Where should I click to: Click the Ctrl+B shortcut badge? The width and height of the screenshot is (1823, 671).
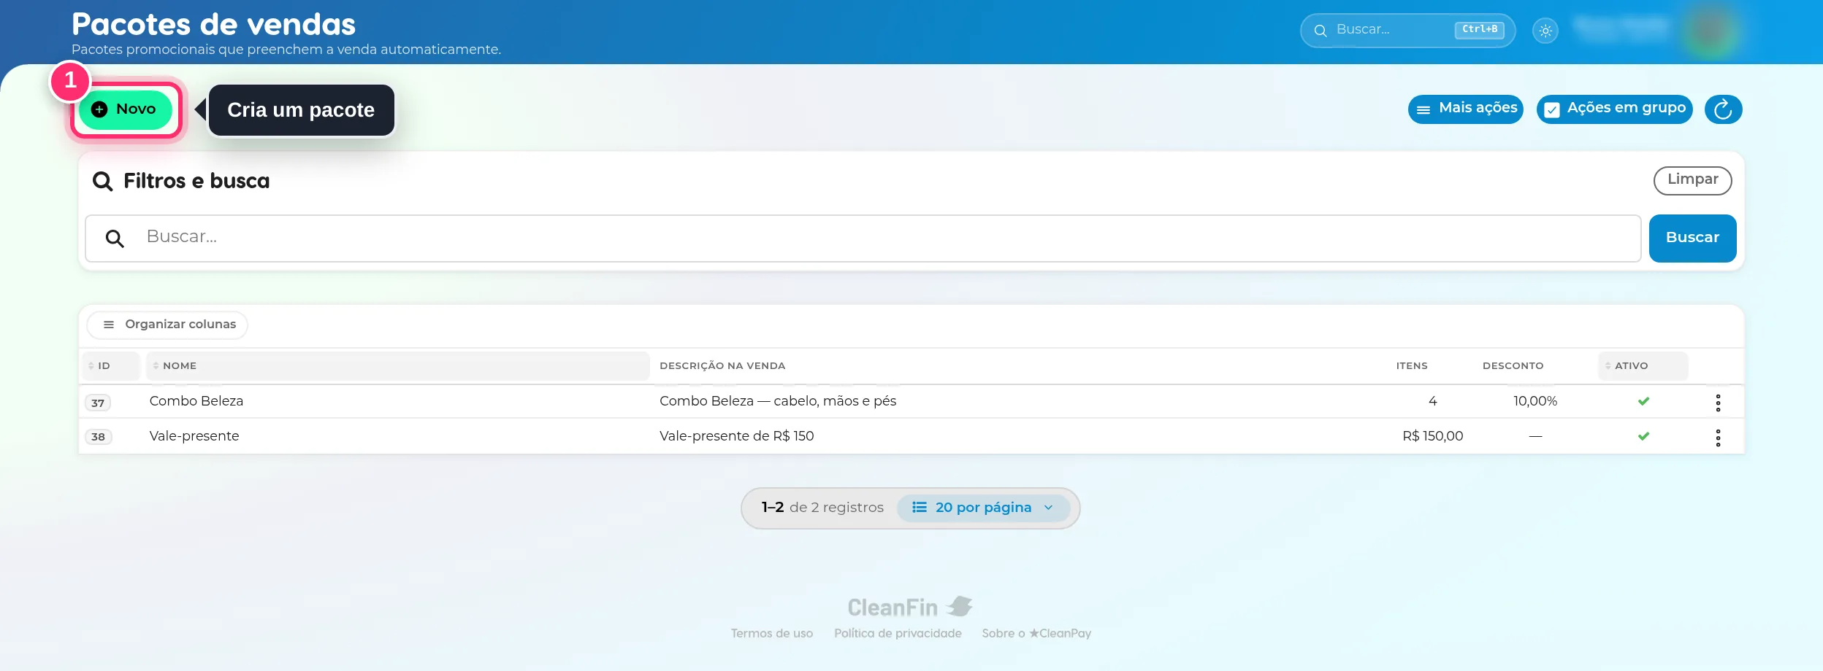[1479, 29]
